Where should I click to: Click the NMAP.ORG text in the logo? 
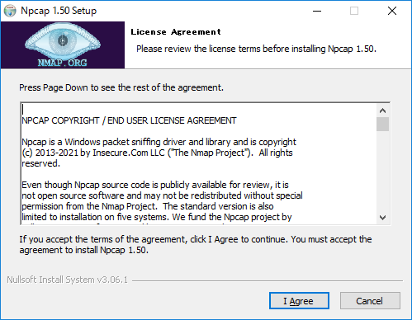[x=62, y=63]
